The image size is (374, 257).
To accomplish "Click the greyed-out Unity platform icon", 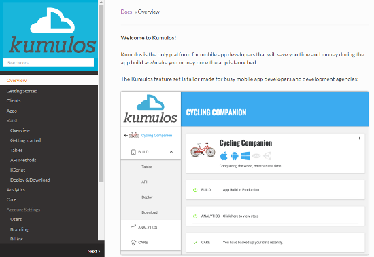I will (x=267, y=156).
